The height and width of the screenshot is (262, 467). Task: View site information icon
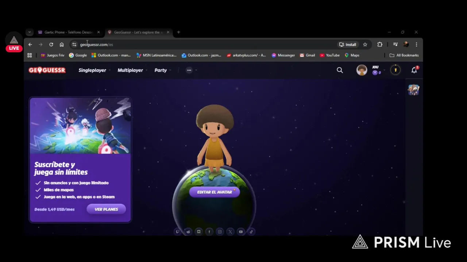[x=74, y=44]
